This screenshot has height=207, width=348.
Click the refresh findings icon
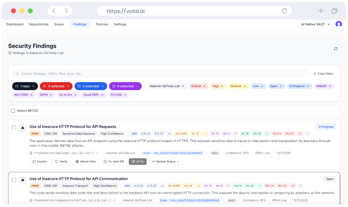click(335, 49)
